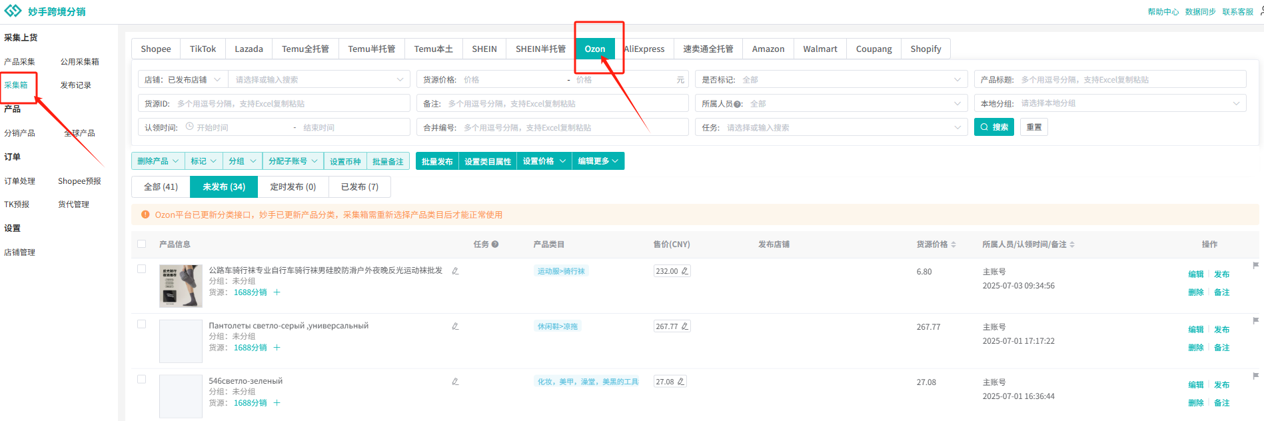Click 删除 for the 546светло-зеленый product
The height and width of the screenshot is (421, 1264).
1196,403
